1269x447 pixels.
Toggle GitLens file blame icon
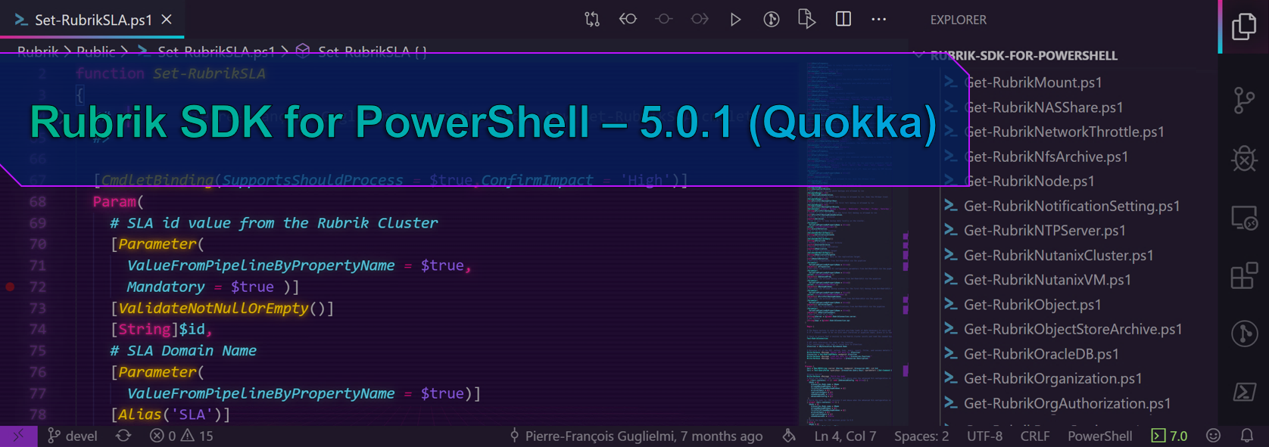771,19
